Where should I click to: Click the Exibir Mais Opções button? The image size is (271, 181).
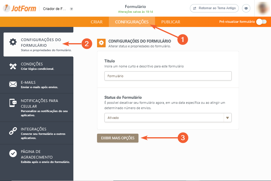point(118,138)
